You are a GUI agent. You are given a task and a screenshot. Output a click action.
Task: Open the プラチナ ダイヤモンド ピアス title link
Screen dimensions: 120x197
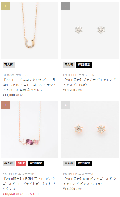coord(89,82)
